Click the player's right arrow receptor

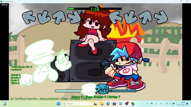pyautogui.click(x=161, y=17)
